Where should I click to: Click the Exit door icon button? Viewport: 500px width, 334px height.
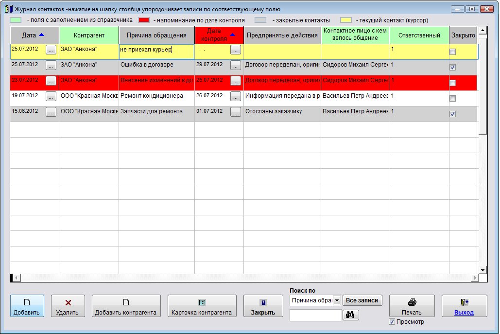[x=464, y=306]
